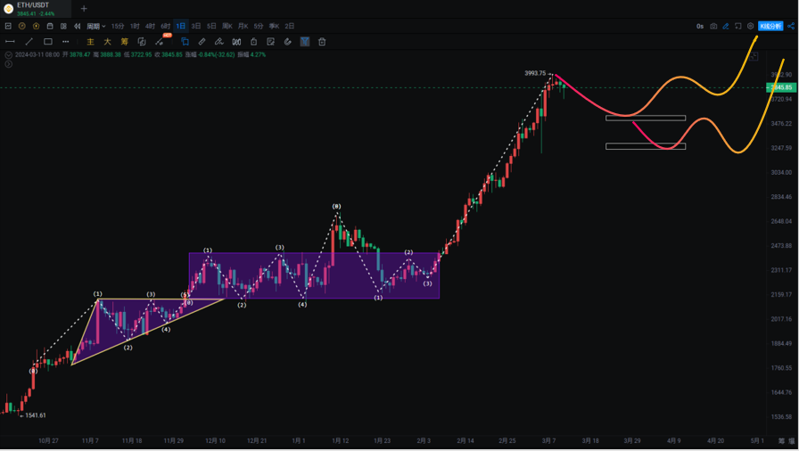Select the horizontal line drawing tool
Viewport: 799px width, 451px height.
pyautogui.click(x=10, y=42)
